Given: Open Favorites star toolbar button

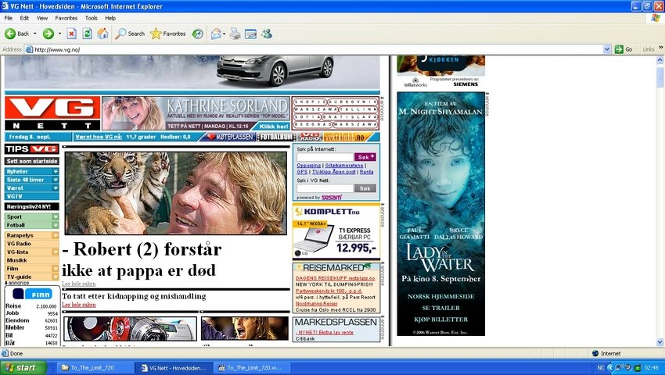Looking at the screenshot, I should pyautogui.click(x=168, y=34).
